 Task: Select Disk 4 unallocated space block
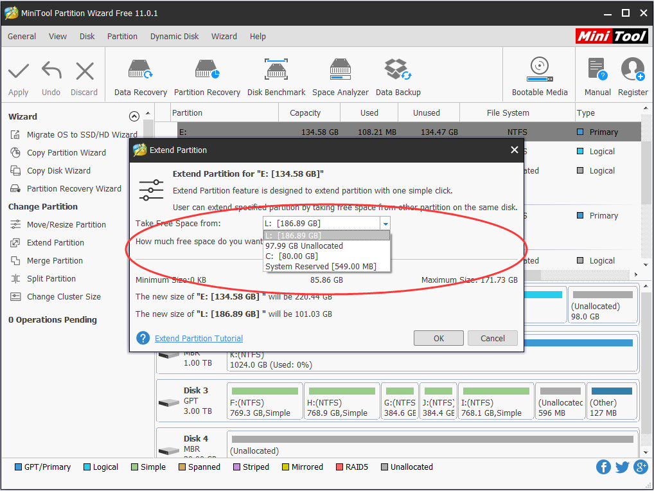click(x=432, y=445)
